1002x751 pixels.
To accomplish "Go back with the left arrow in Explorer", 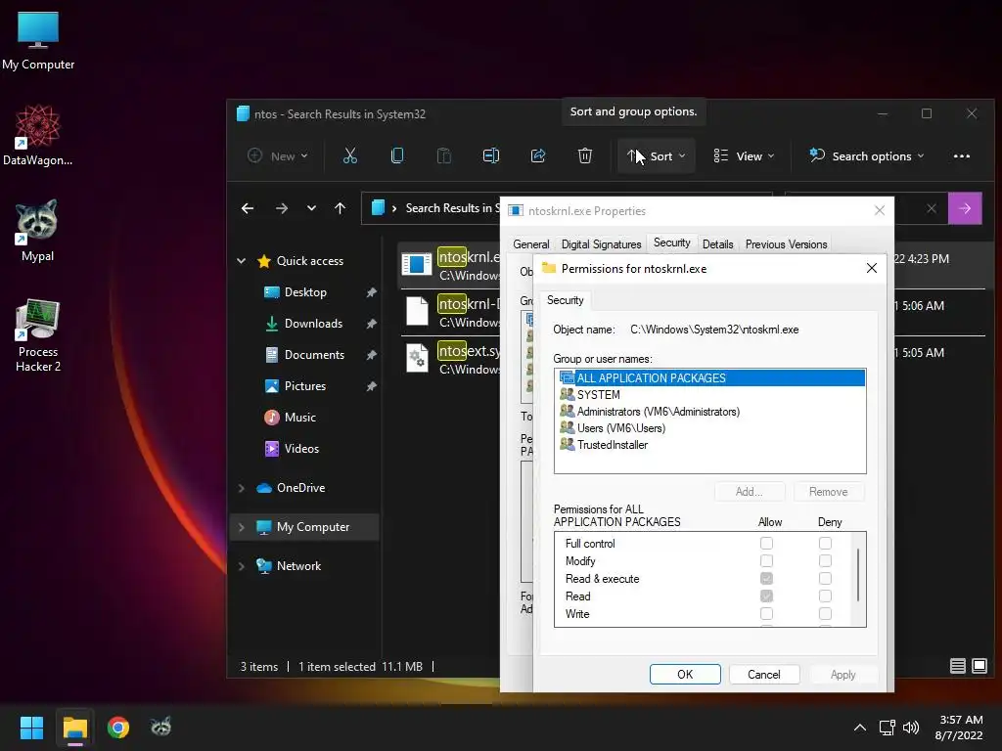I will [x=248, y=208].
